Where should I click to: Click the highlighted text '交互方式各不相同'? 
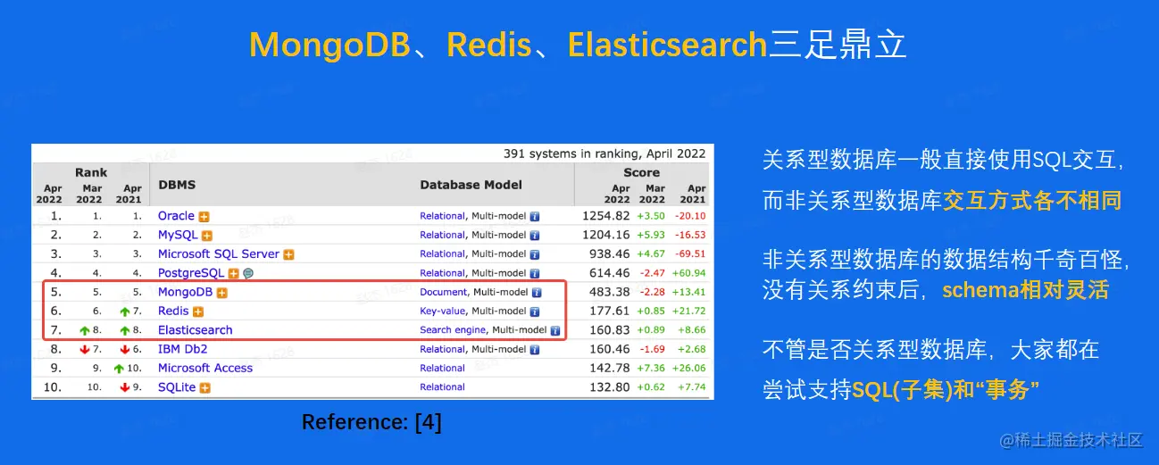(1032, 201)
